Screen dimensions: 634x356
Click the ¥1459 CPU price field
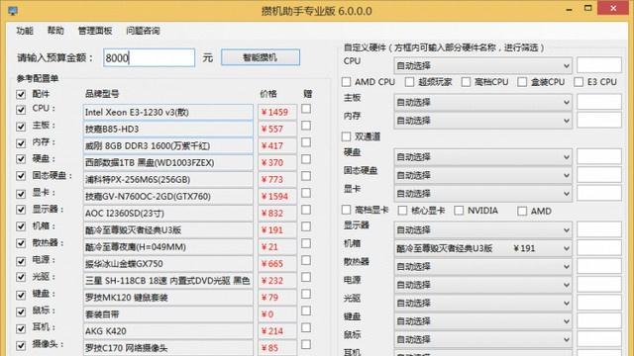click(277, 112)
